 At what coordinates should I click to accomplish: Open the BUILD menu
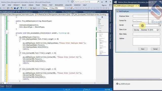tap(24, 5)
